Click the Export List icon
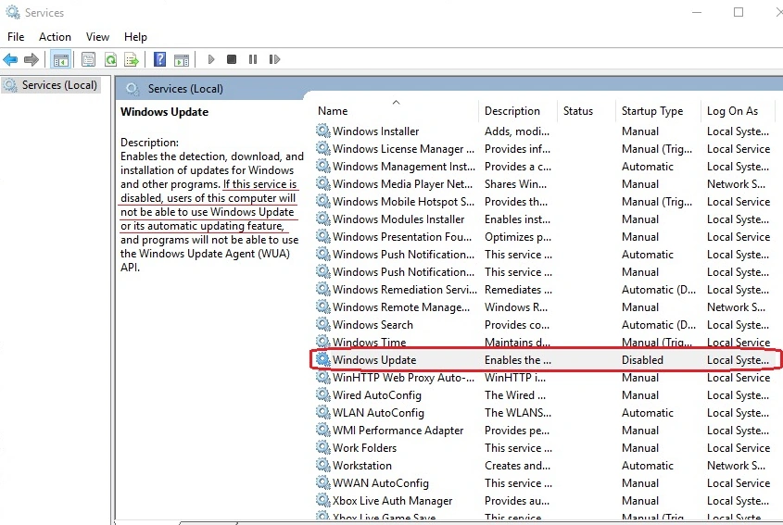783x525 pixels. pos(132,60)
